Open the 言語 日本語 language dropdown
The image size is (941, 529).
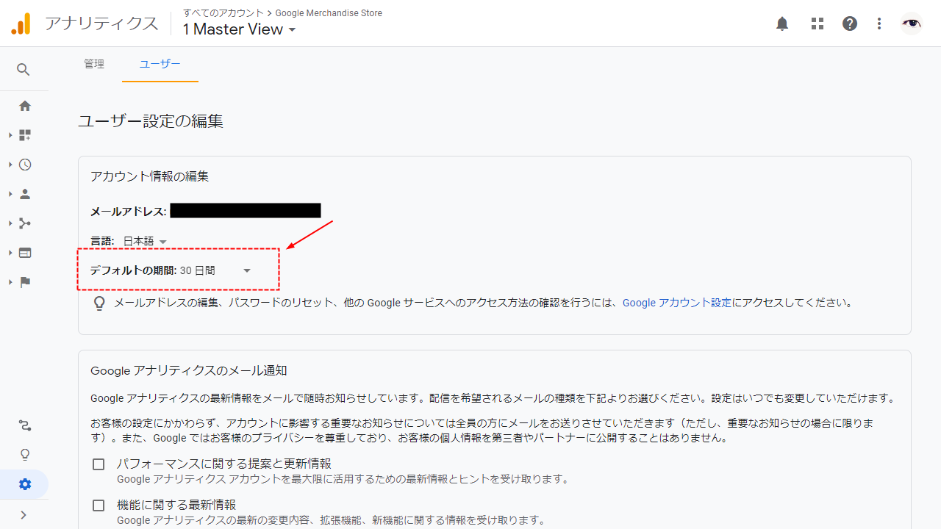[x=145, y=241]
